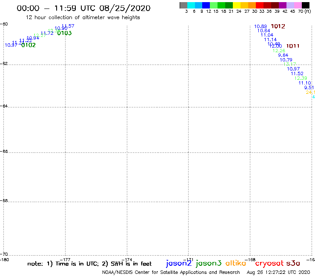Image resolution: width=315 pixels, height=276 pixels.
Task: Select the bright red swatch in the scale
Action: point(260,5)
